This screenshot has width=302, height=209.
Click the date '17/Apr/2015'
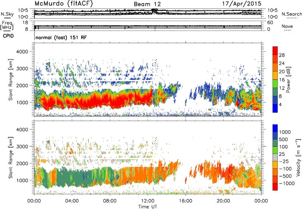tap(242, 3)
